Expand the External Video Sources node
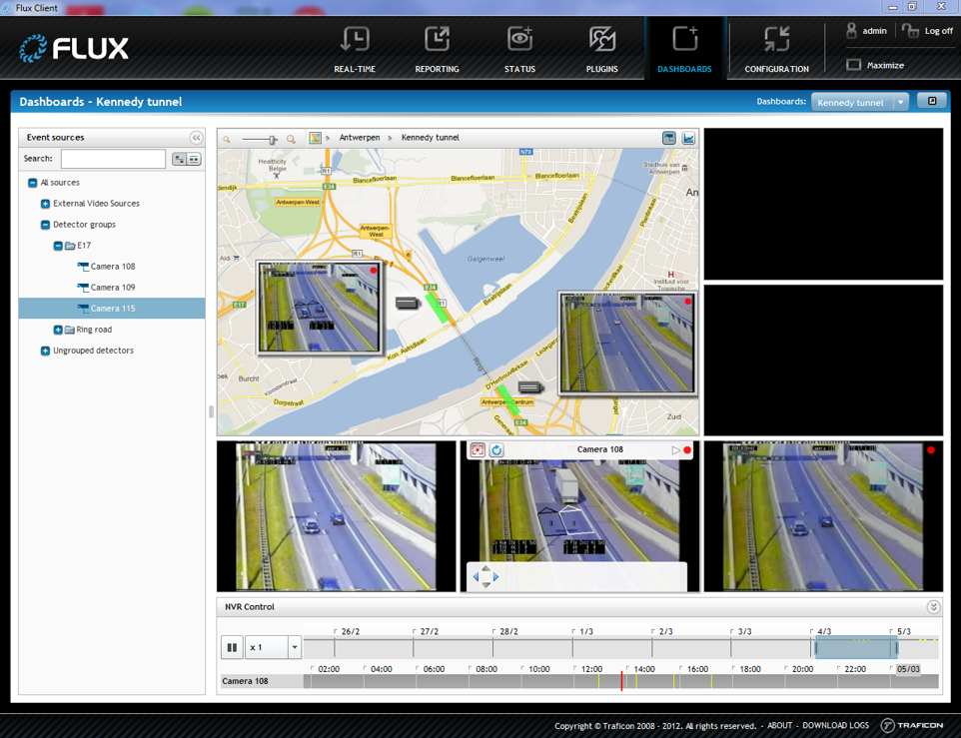961x738 pixels. pos(45,204)
